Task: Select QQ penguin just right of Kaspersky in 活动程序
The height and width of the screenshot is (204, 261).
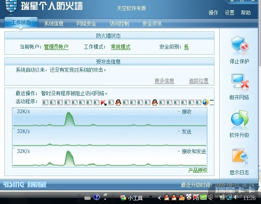Action: (118, 102)
